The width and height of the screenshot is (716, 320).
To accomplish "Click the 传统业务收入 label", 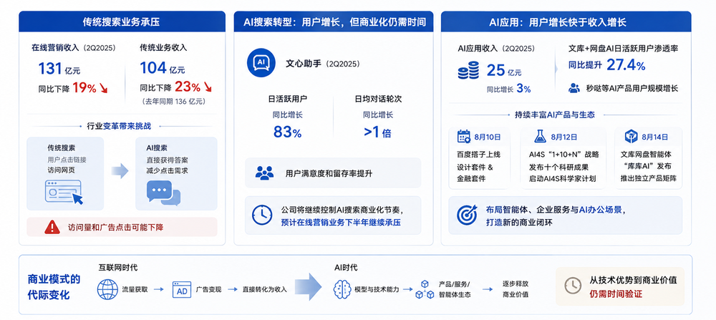I will pos(163,47).
